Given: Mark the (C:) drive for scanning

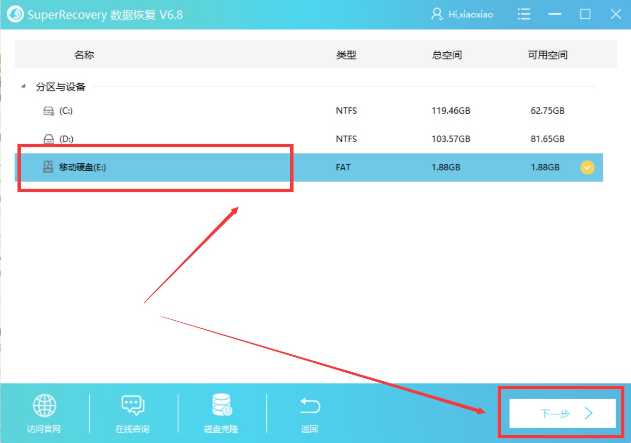Looking at the screenshot, I should point(587,110).
